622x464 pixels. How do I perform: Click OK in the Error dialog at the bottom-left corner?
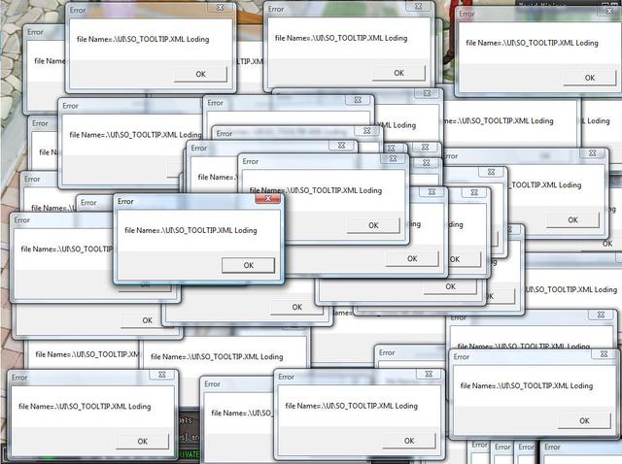pyautogui.click(x=143, y=441)
